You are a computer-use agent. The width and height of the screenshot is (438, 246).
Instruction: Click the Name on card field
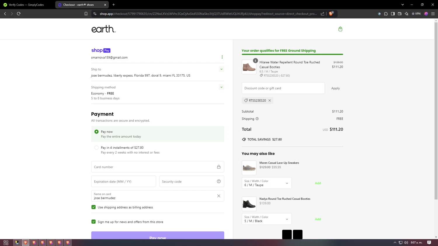158,196
